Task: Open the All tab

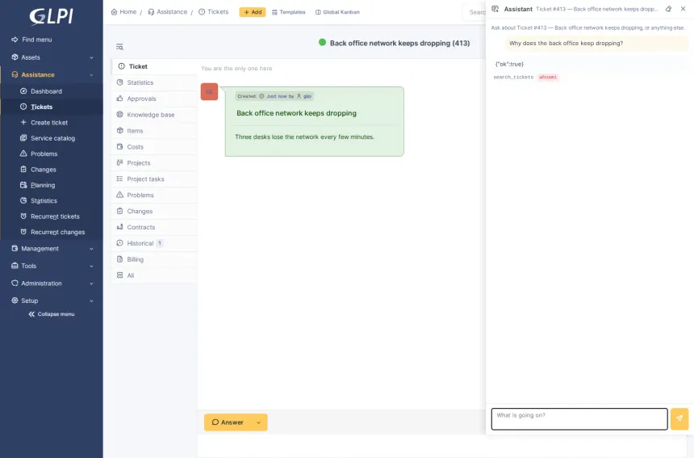Action: click(154, 275)
